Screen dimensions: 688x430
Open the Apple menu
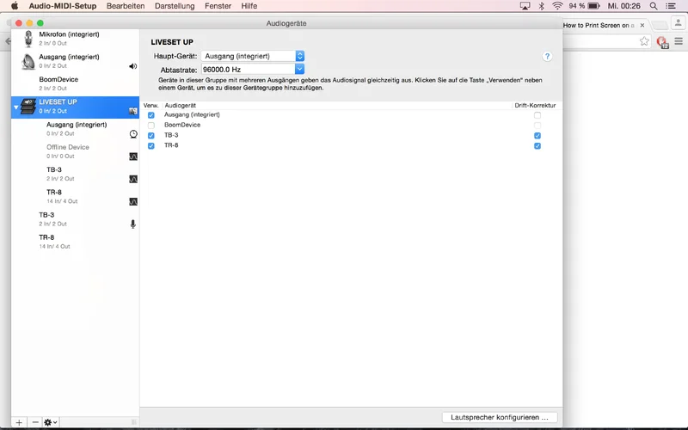(x=15, y=6)
